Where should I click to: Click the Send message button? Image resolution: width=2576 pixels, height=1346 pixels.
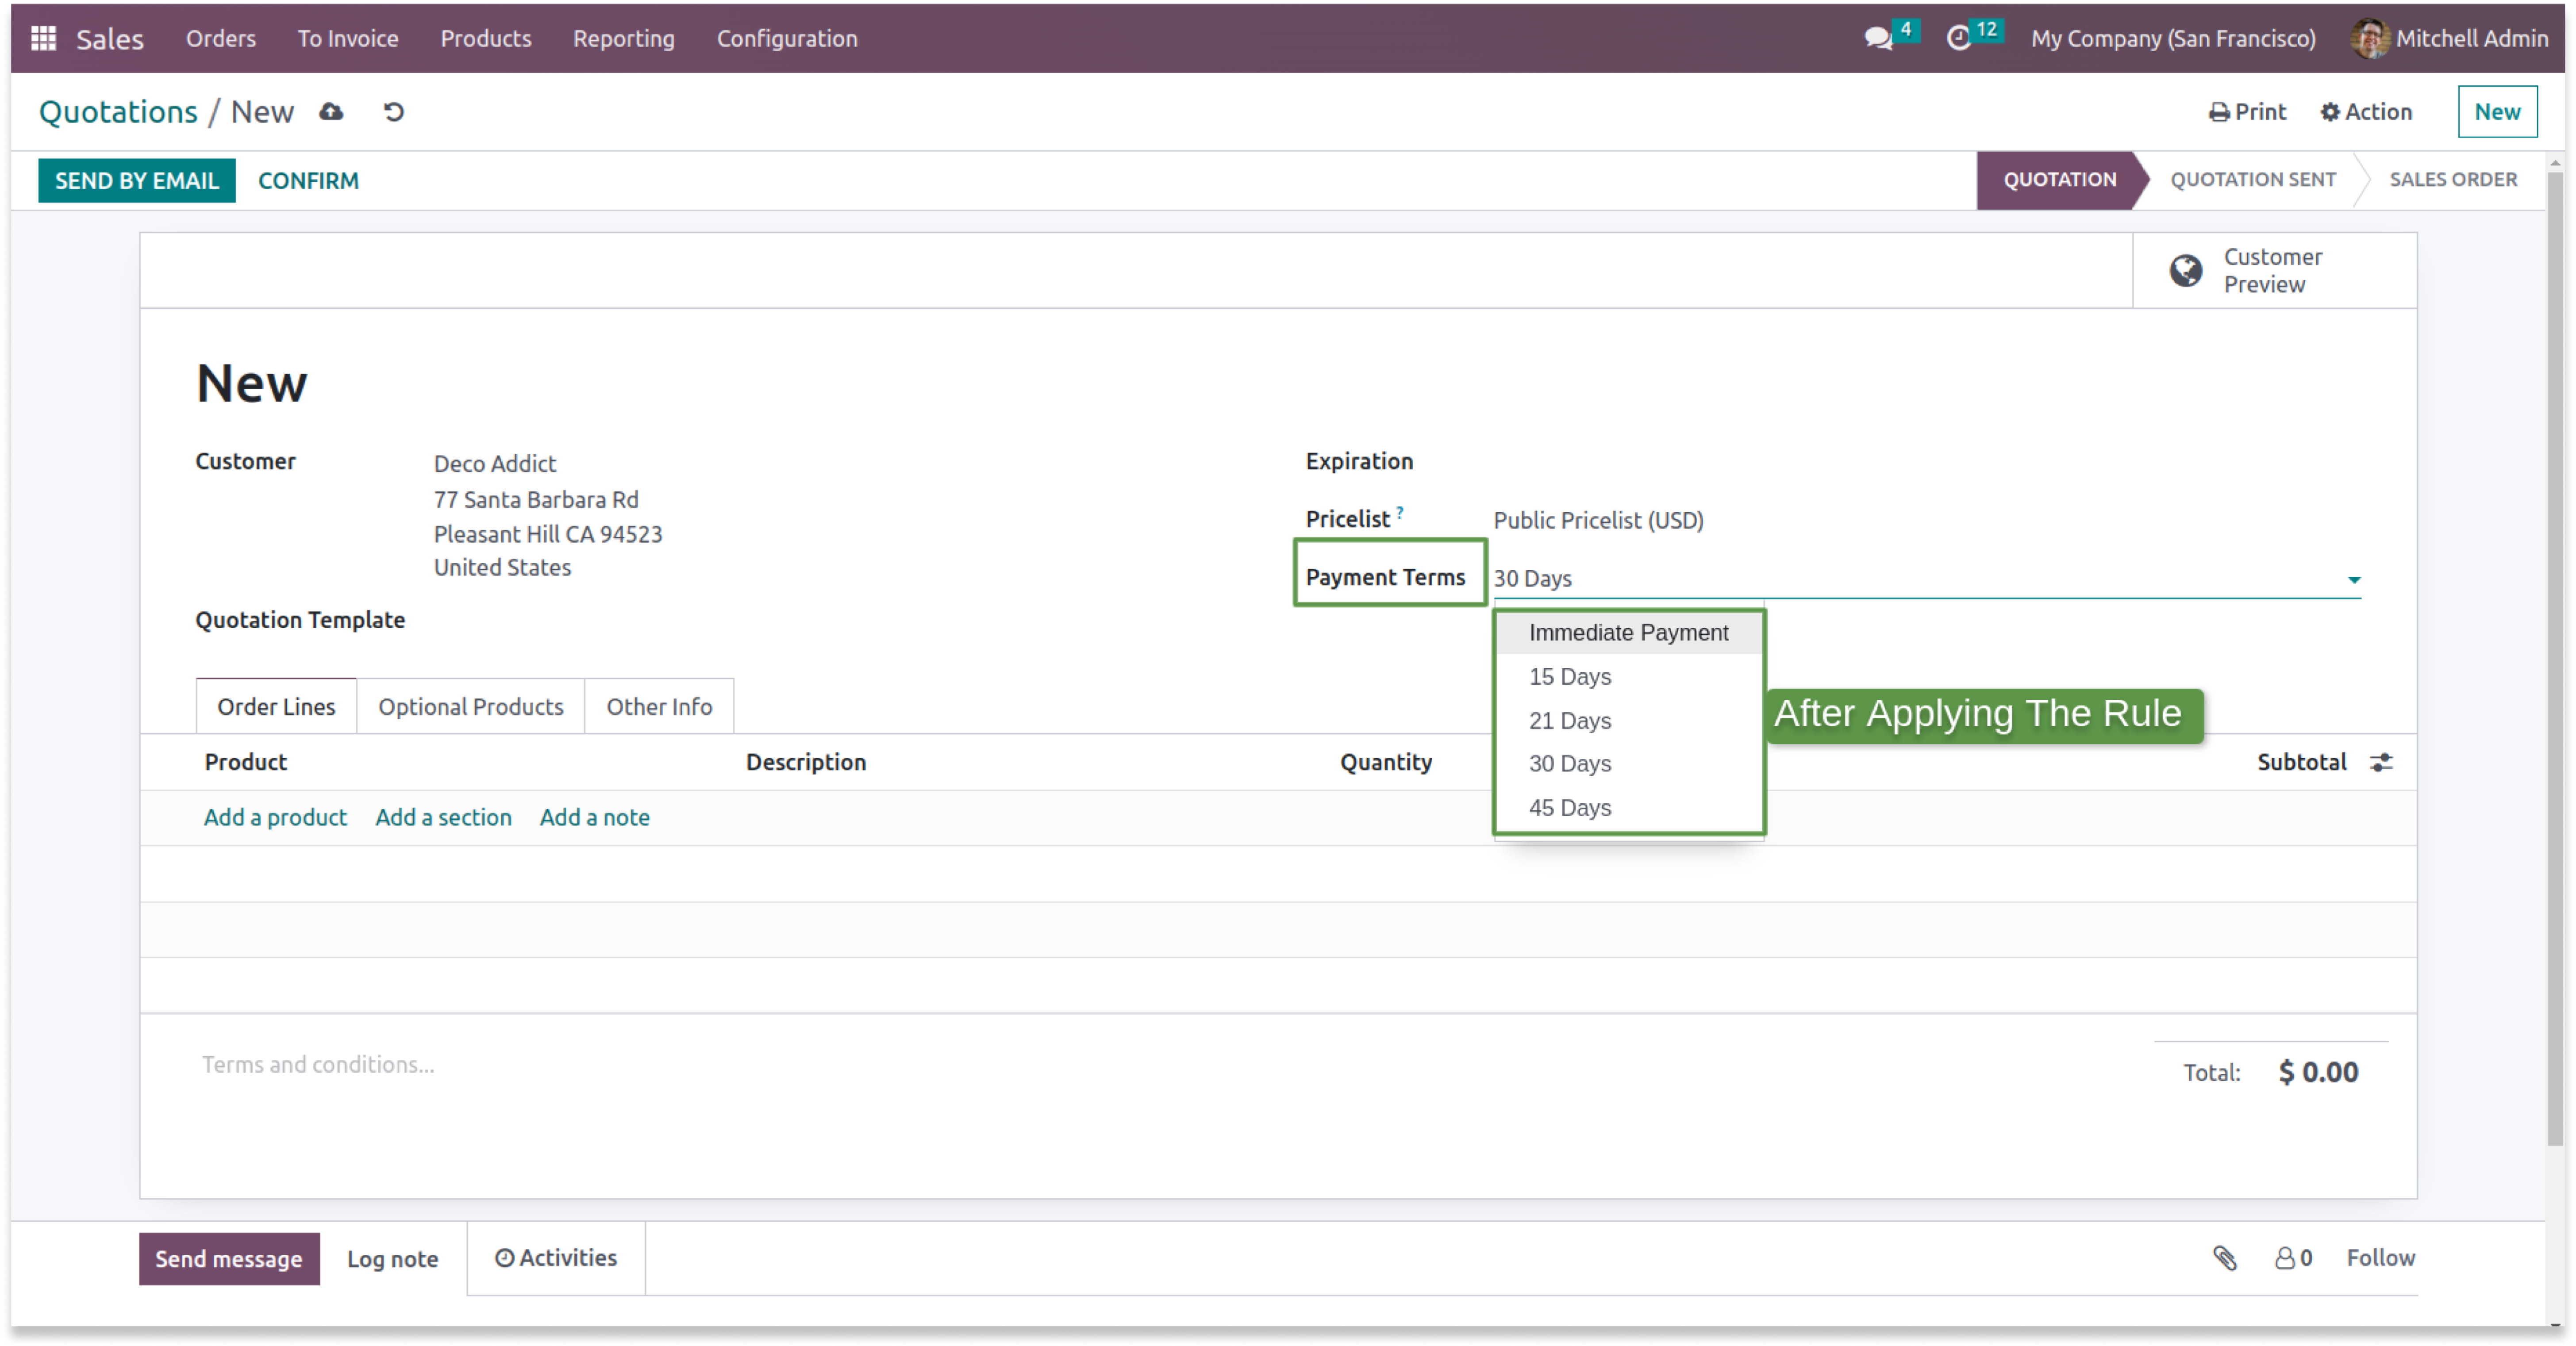[x=229, y=1259]
